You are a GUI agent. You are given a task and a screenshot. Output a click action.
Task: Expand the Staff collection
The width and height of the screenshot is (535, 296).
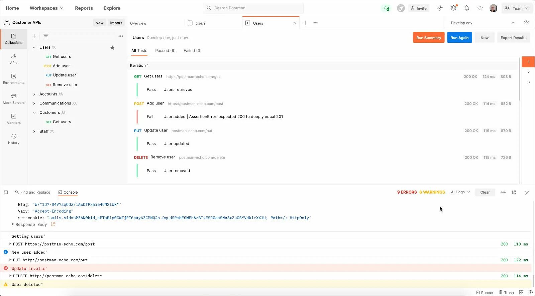(34, 131)
